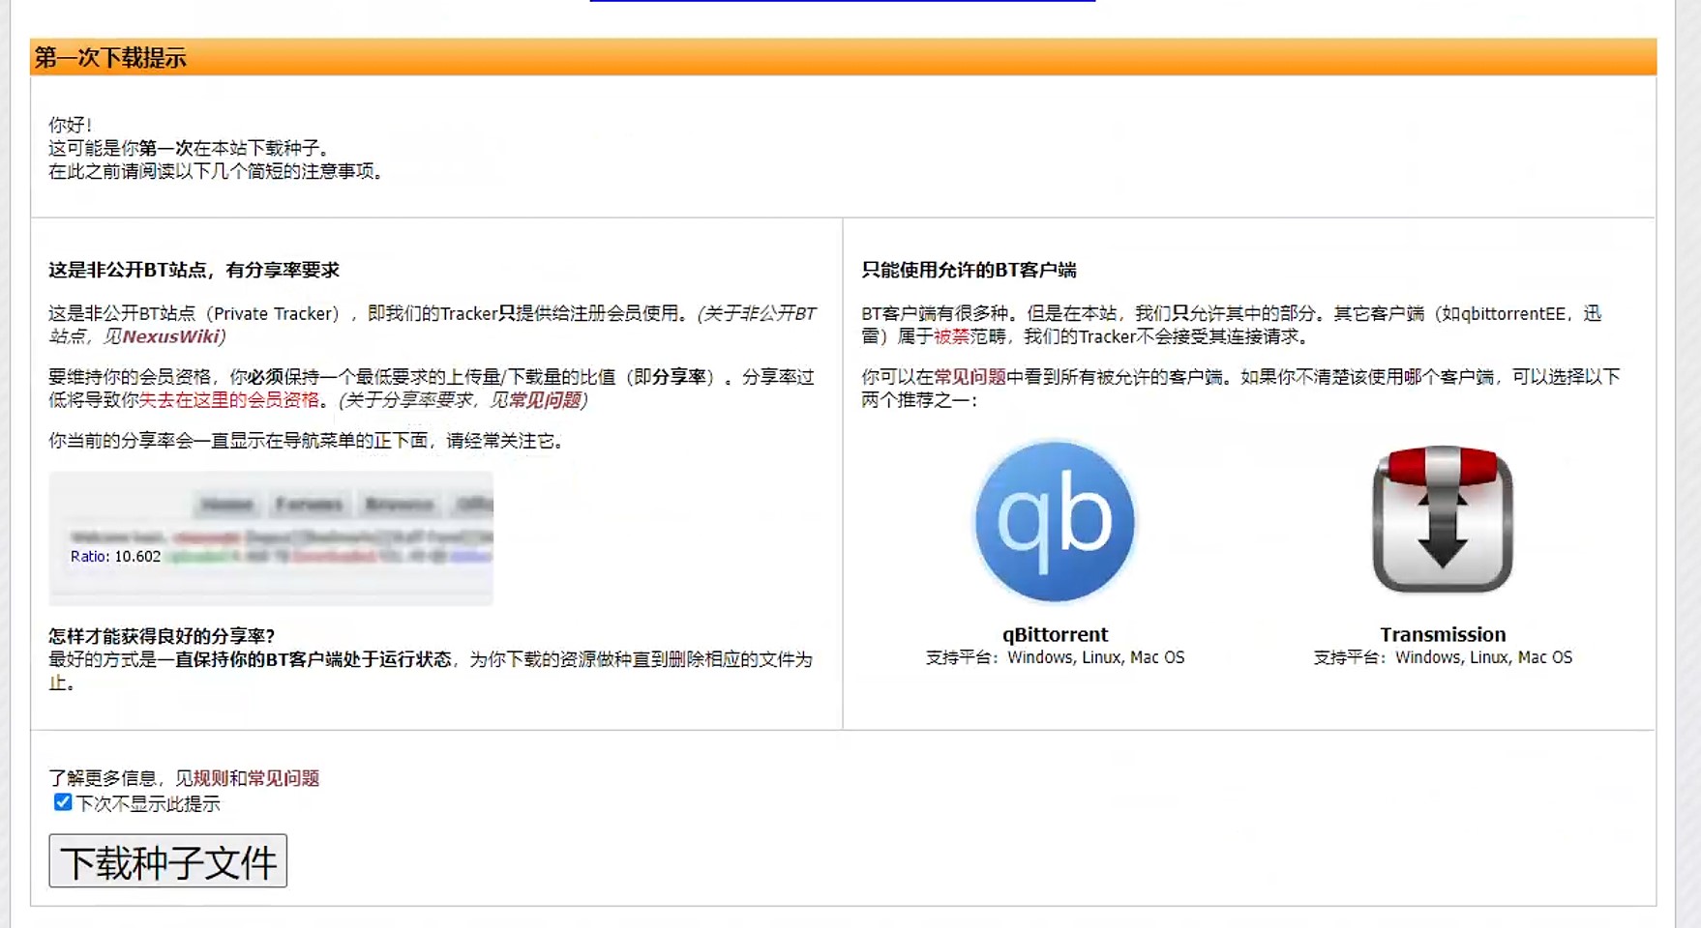Open 常见问题 link in the share ratio requirement note
This screenshot has width=1701, height=928.
(x=545, y=400)
